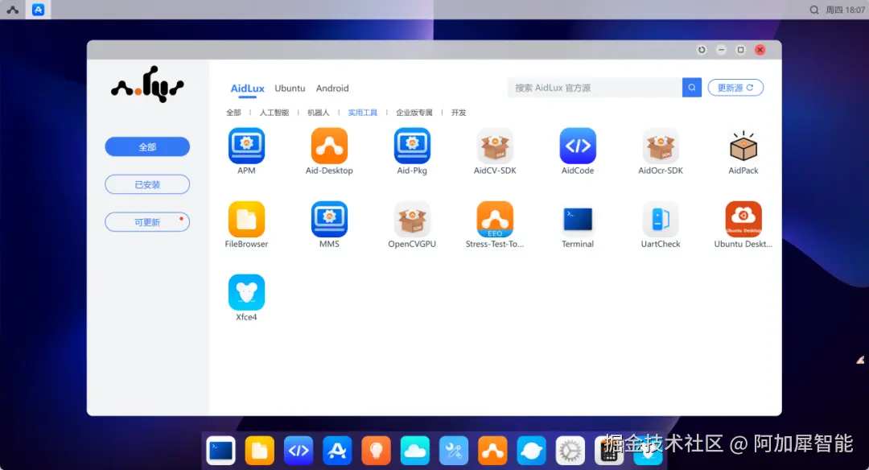Open the OpenCVGPU package icon
The width and height of the screenshot is (869, 470).
412,219
